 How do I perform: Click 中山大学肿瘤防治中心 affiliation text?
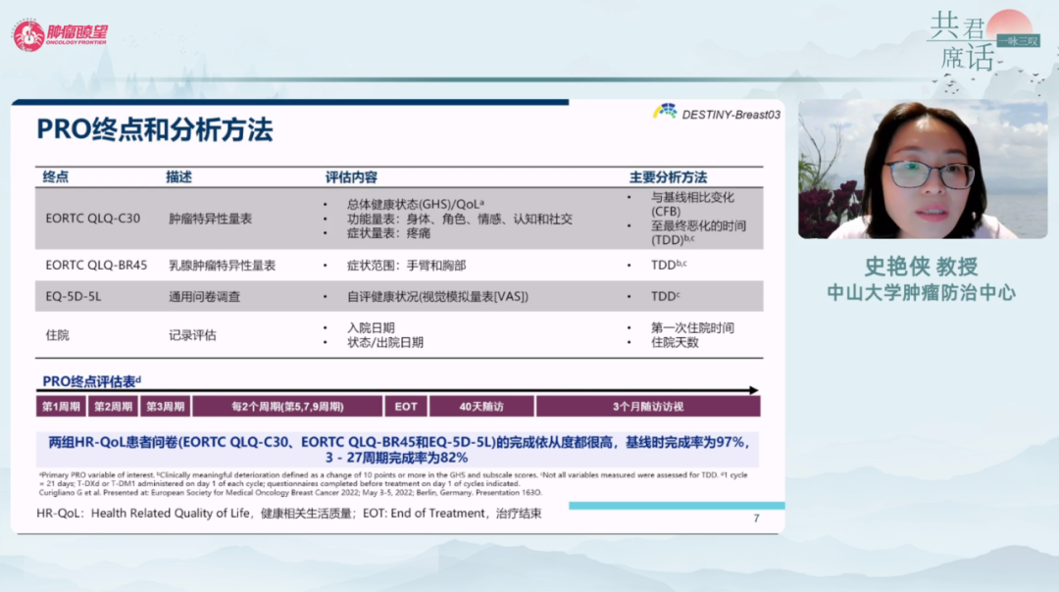click(921, 292)
